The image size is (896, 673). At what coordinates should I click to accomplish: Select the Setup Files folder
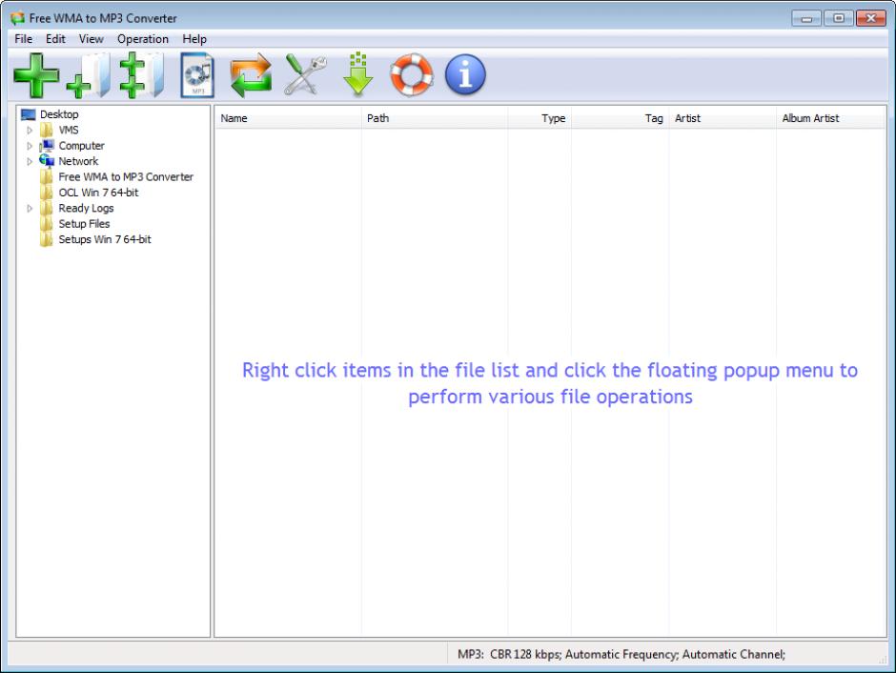point(84,224)
